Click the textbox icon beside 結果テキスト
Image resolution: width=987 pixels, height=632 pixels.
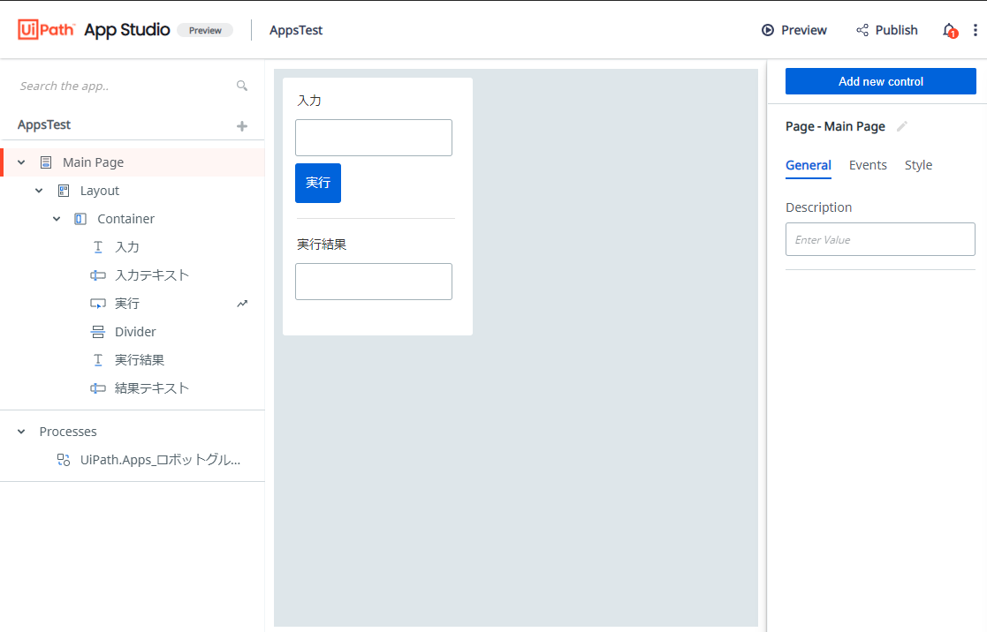(x=97, y=388)
